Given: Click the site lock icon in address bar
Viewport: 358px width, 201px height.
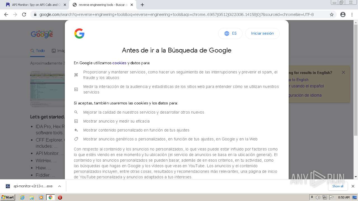Looking at the screenshot, I should (x=35, y=15).
